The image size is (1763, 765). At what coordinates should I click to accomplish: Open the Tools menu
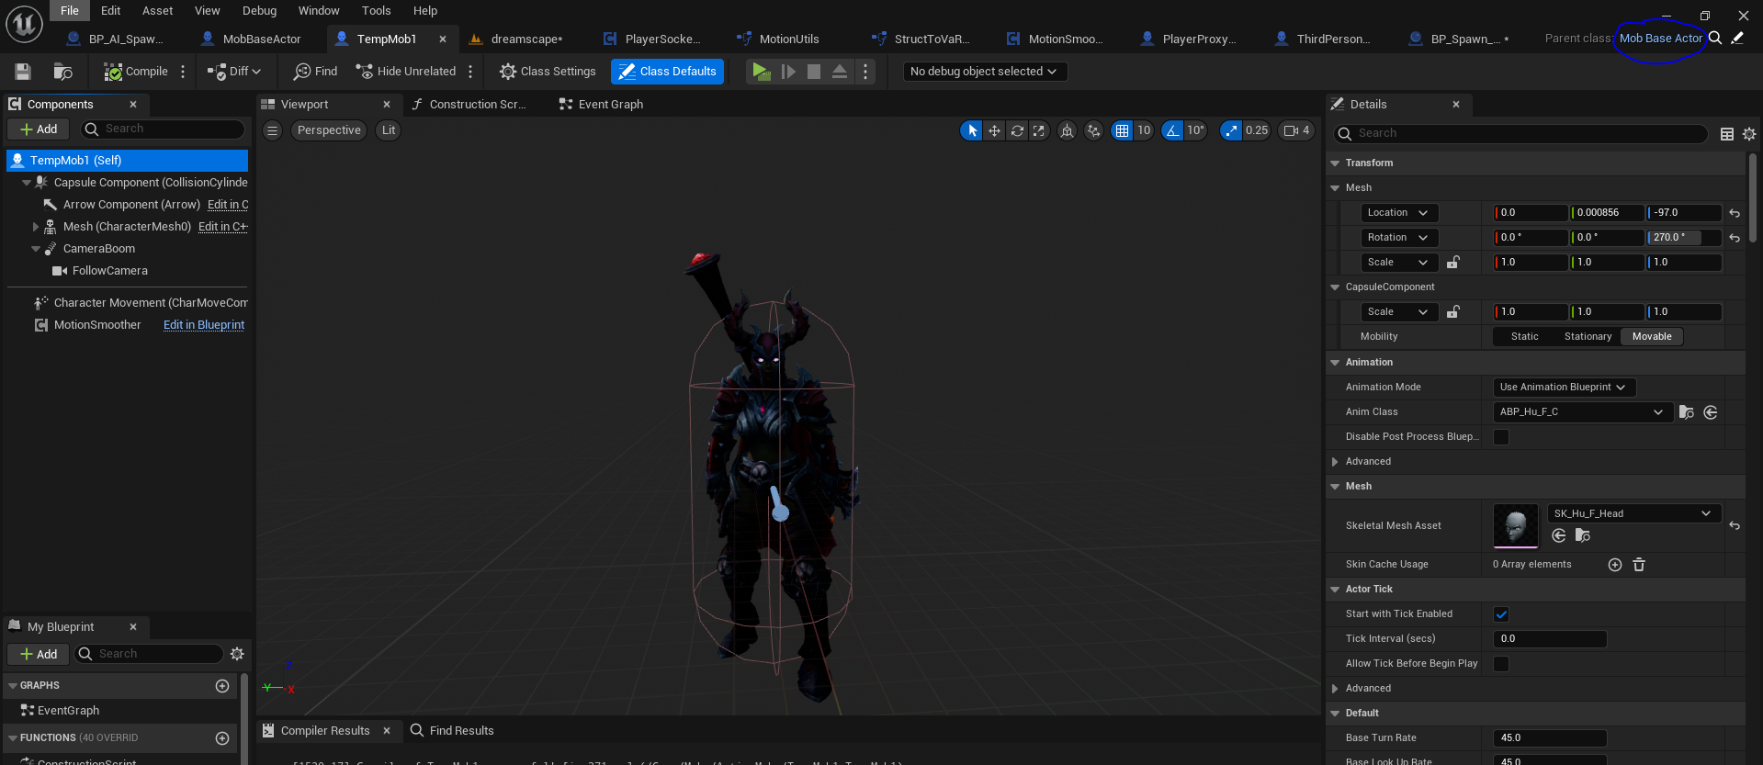point(376,11)
